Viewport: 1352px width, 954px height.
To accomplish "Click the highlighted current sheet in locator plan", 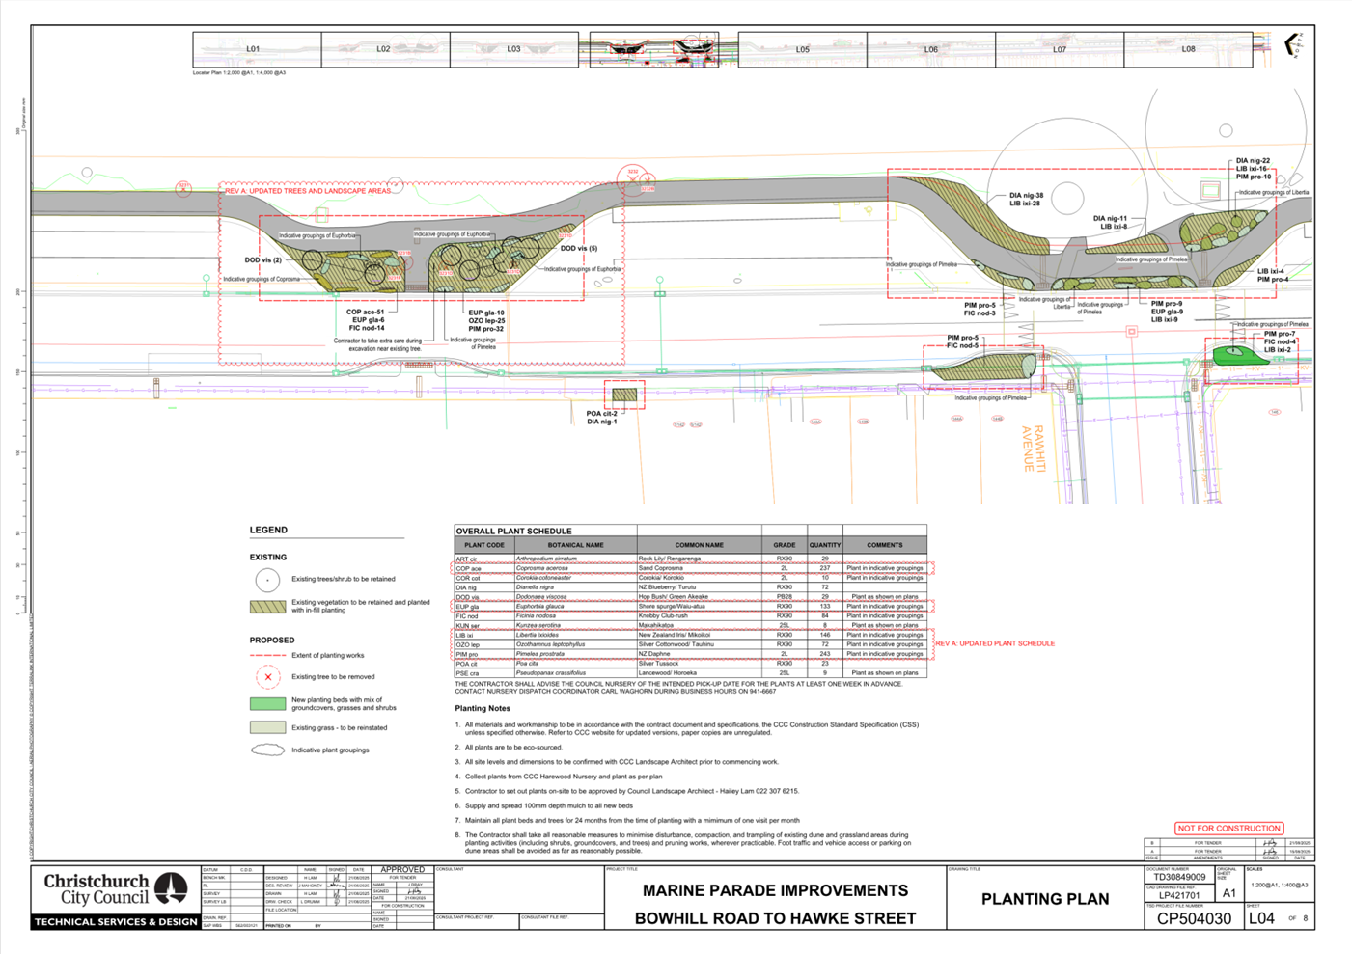I will [654, 48].
